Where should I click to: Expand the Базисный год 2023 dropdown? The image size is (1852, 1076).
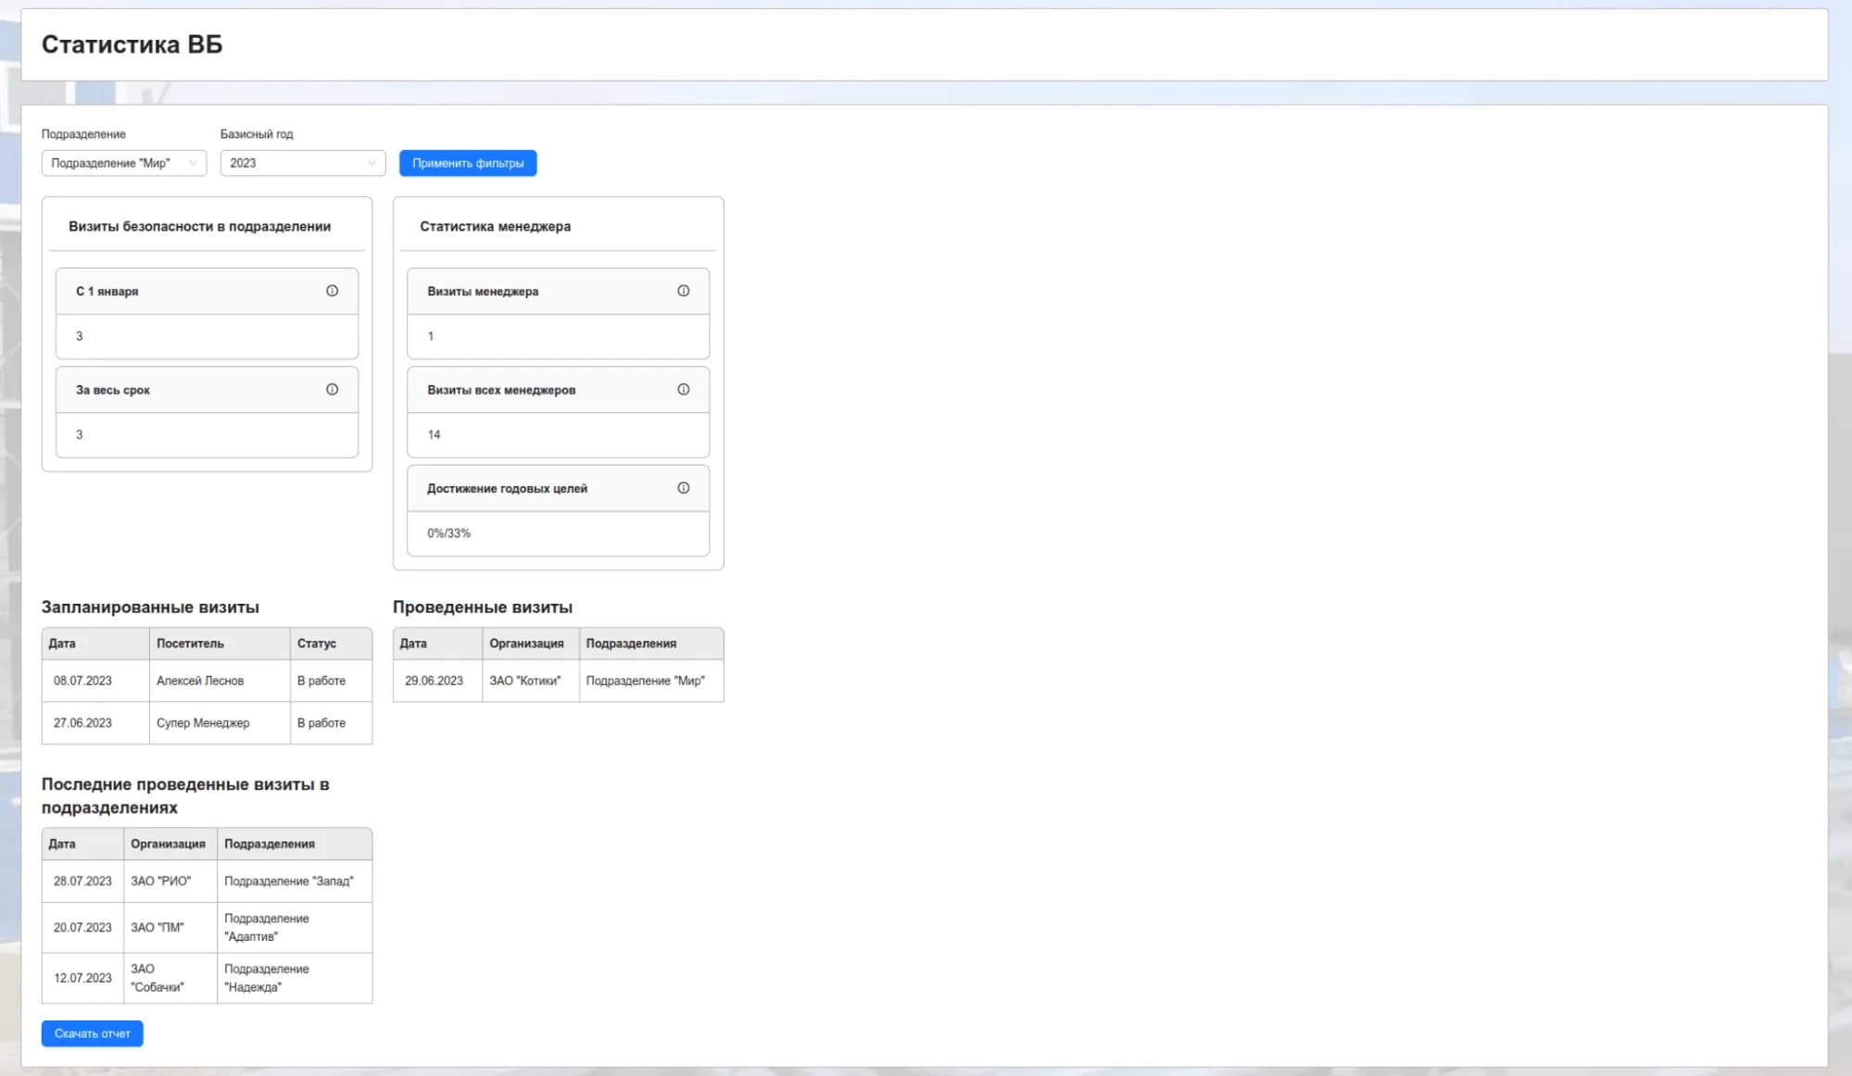coord(303,163)
